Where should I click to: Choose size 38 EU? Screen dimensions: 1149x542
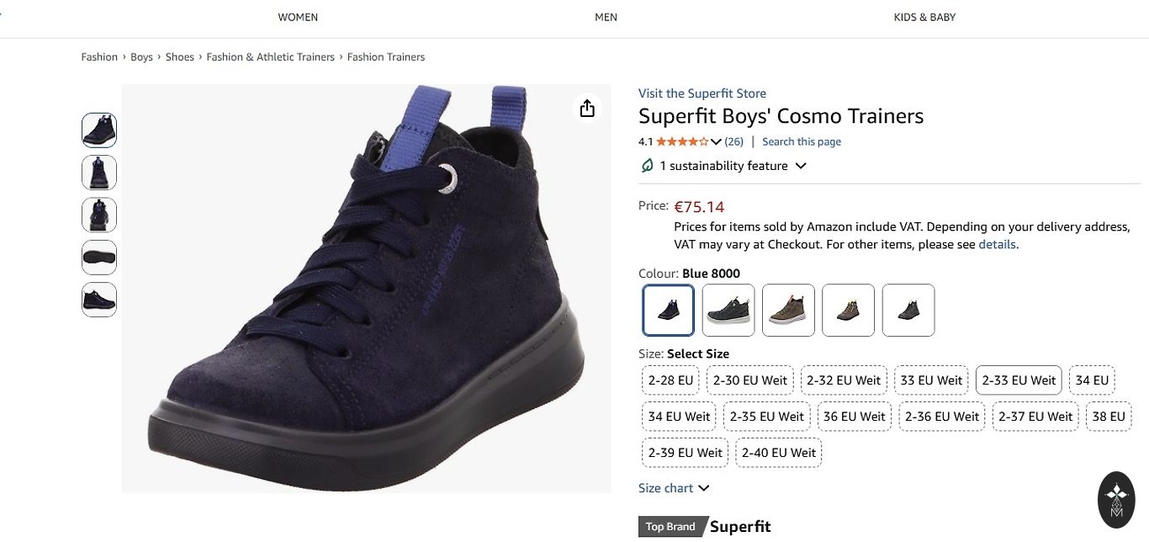(x=1109, y=417)
